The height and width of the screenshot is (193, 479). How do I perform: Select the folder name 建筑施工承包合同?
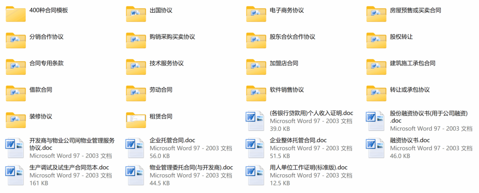(413, 64)
